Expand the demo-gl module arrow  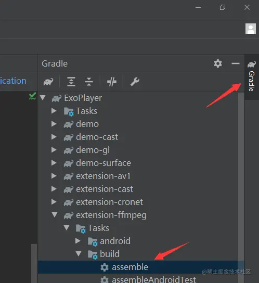tap(54, 150)
